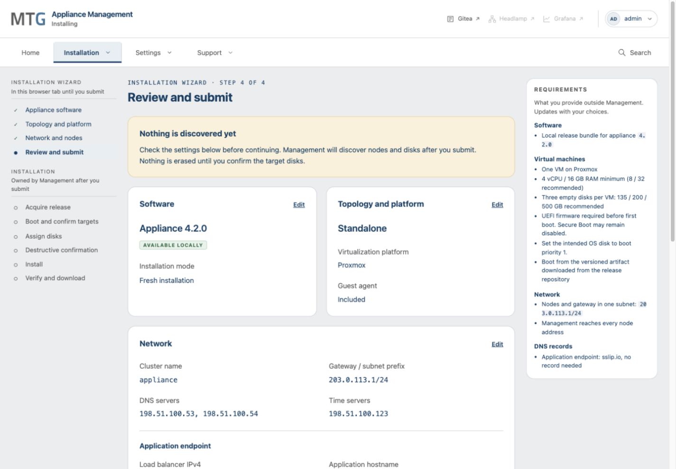Click Edit on the Software card
The image size is (676, 469).
pos(299,205)
